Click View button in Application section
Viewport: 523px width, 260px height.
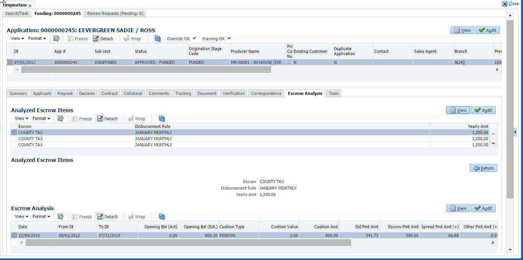pyautogui.click(x=462, y=30)
